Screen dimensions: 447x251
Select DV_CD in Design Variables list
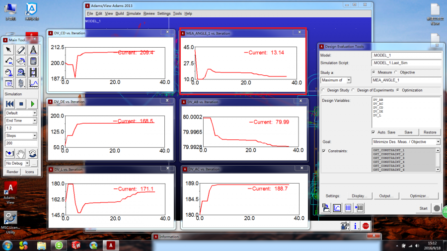point(378,108)
